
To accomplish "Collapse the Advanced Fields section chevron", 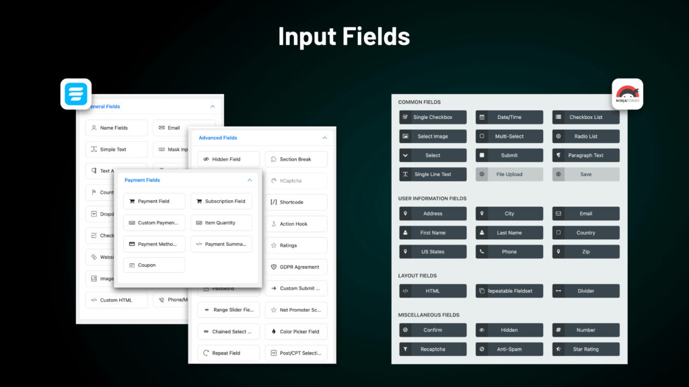I will pos(325,138).
